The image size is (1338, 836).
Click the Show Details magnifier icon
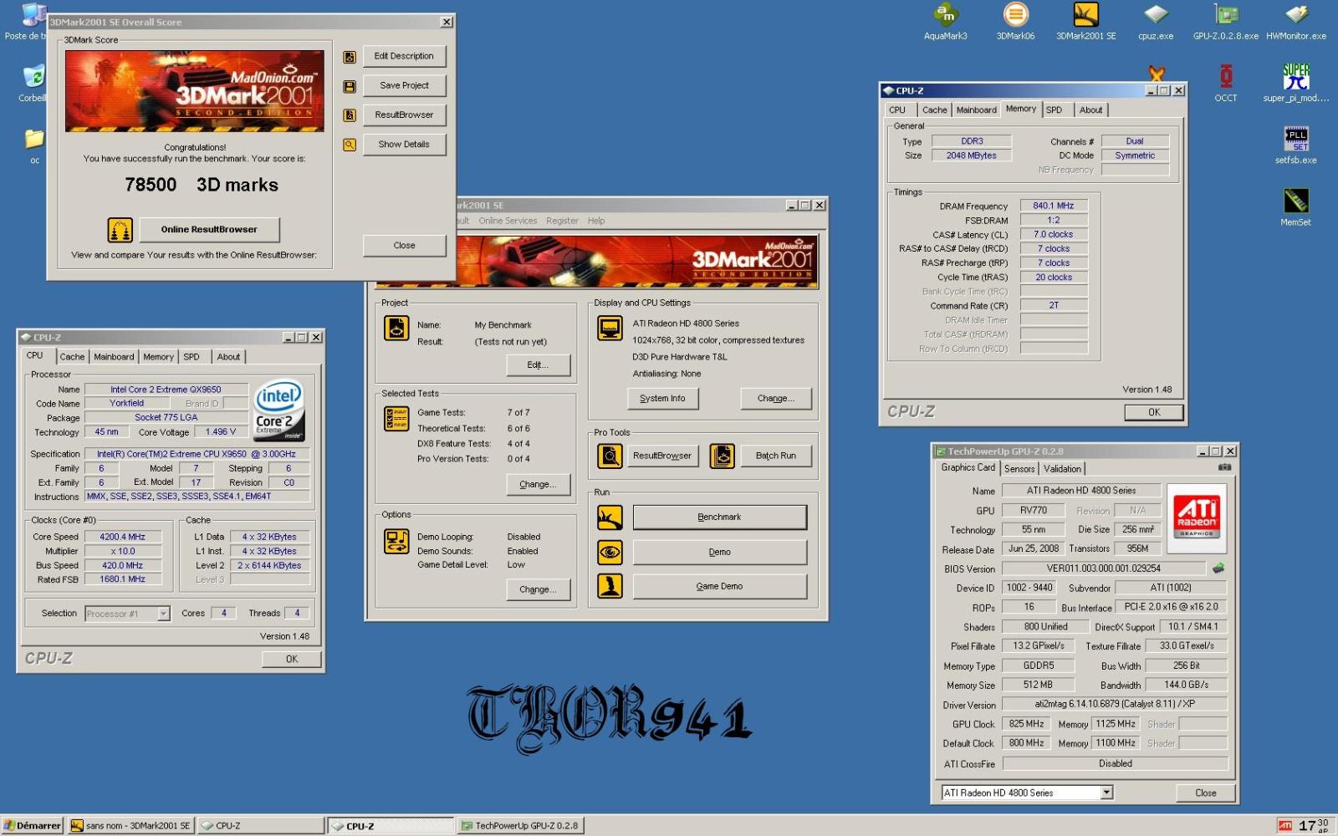click(350, 145)
